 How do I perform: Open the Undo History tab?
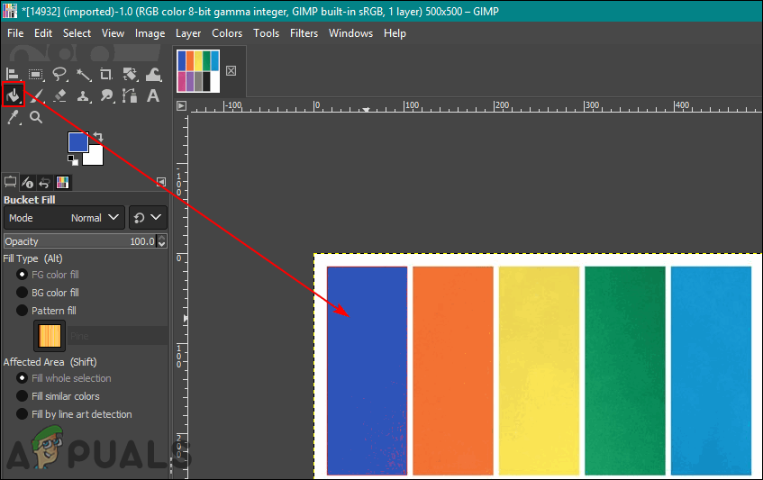pyautogui.click(x=45, y=183)
